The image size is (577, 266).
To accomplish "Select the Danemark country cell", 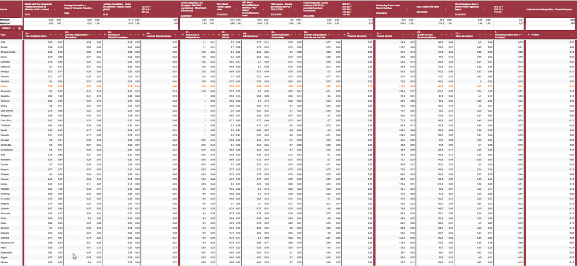I will [11, 91].
